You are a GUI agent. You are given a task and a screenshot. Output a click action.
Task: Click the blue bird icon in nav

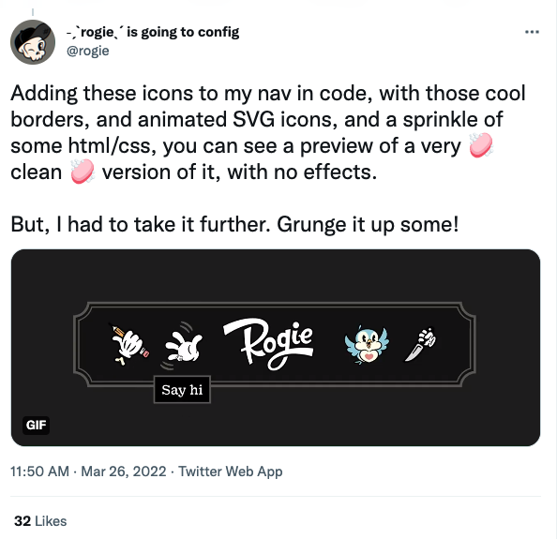point(367,345)
